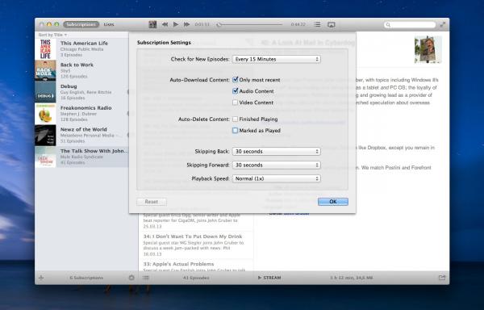
Task: Switch to the Lists tab
Action: click(x=109, y=24)
